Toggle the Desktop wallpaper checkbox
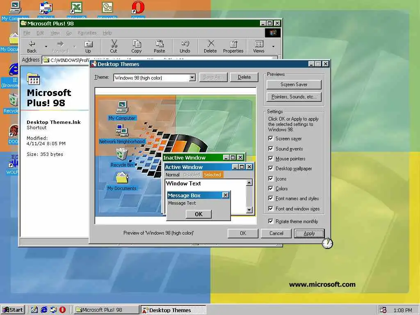420x315 pixels. [x=271, y=169]
